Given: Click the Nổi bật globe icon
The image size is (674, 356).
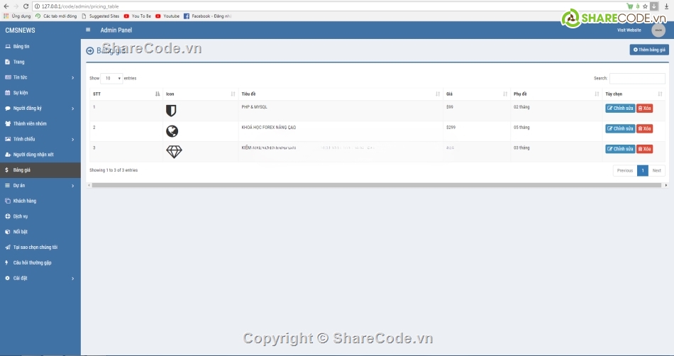Looking at the screenshot, I should 8,232.
